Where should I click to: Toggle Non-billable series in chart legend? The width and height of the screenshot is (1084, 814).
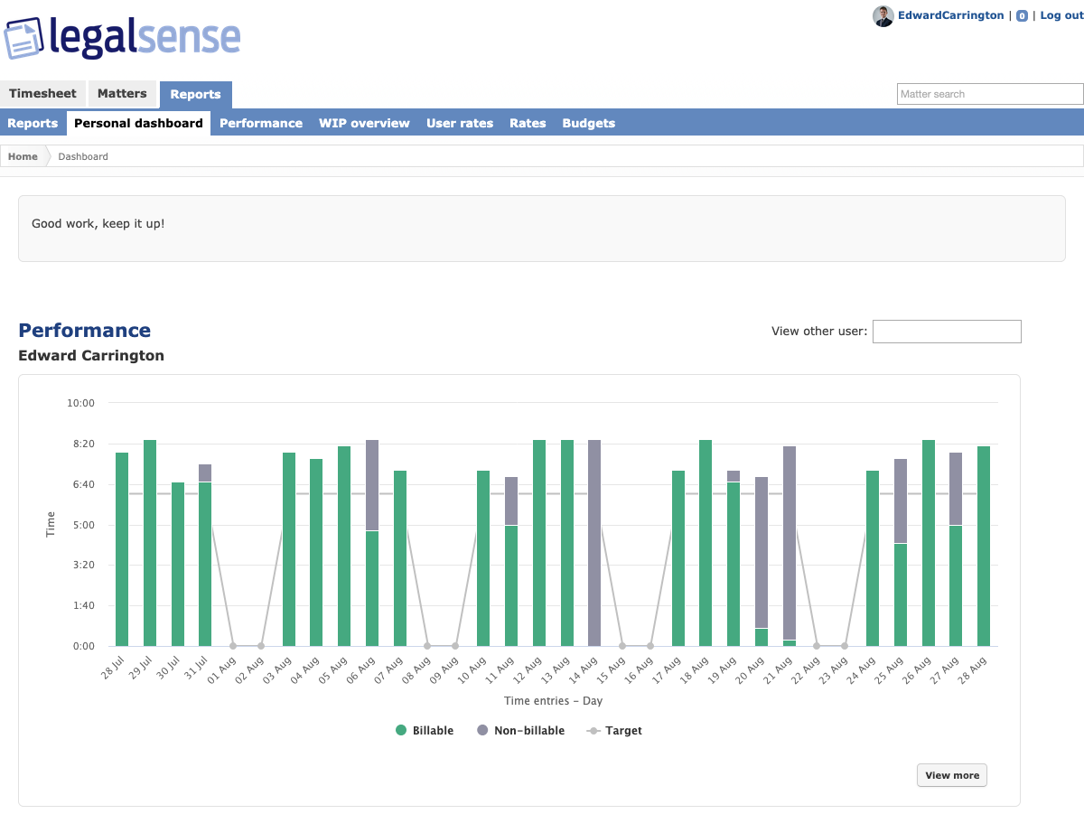(520, 730)
